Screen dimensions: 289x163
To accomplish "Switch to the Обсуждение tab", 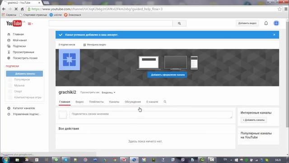I will point(133,102).
